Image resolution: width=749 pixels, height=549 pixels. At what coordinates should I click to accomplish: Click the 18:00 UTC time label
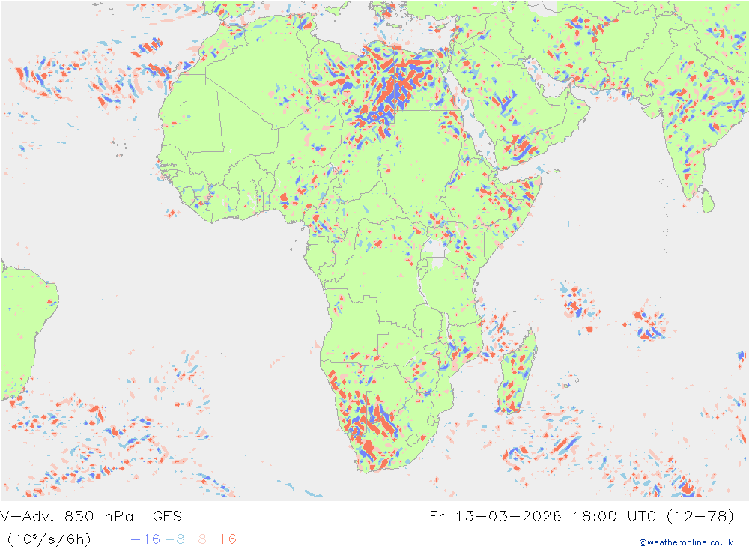click(616, 516)
